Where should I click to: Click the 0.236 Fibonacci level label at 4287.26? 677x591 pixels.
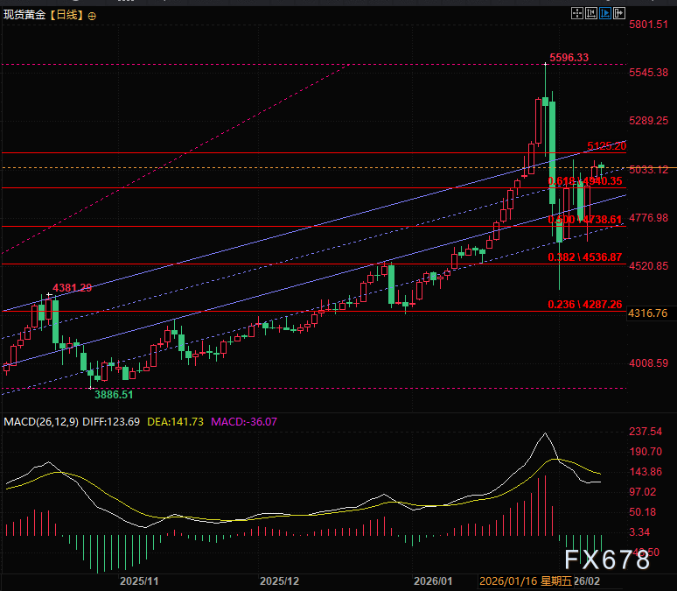pyautogui.click(x=585, y=304)
